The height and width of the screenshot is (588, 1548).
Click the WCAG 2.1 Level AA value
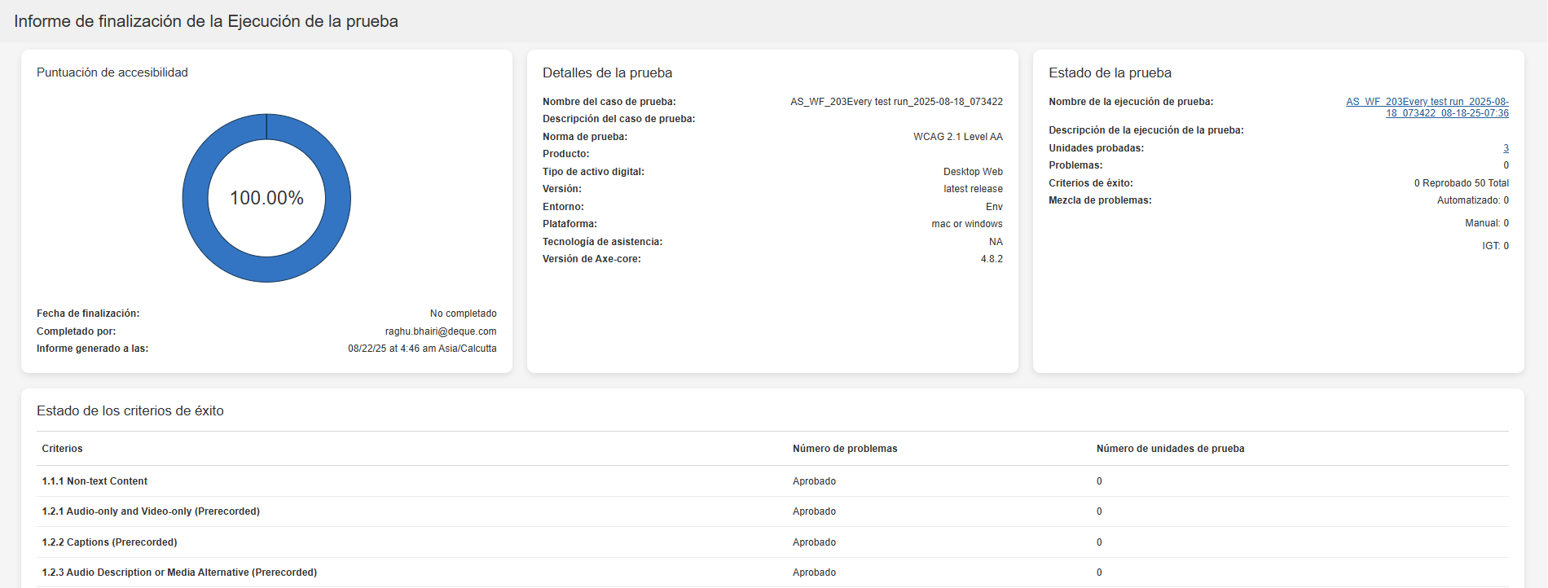tap(957, 137)
